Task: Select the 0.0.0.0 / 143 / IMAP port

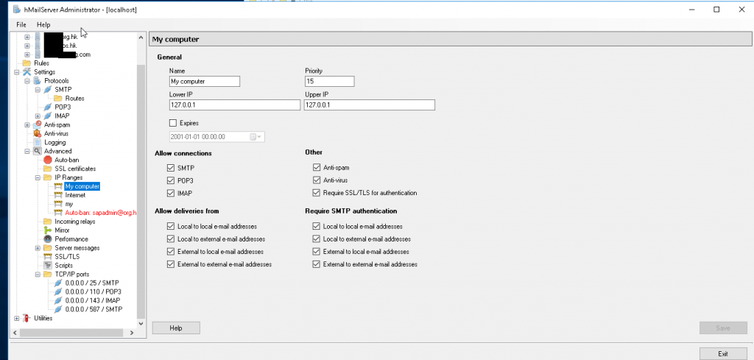Action: pyautogui.click(x=93, y=300)
